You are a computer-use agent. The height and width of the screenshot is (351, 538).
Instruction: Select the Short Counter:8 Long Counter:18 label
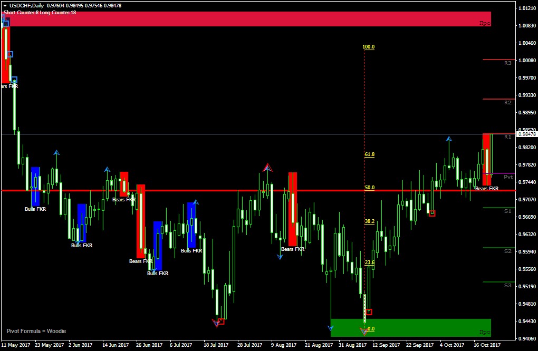(40, 12)
